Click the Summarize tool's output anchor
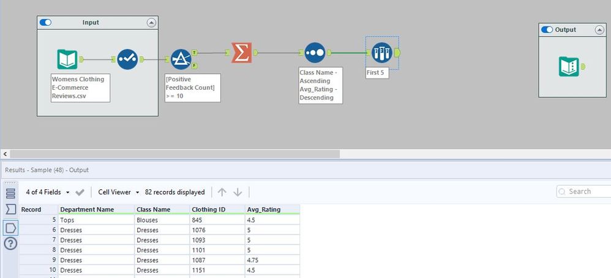611x278 pixels. click(x=256, y=53)
